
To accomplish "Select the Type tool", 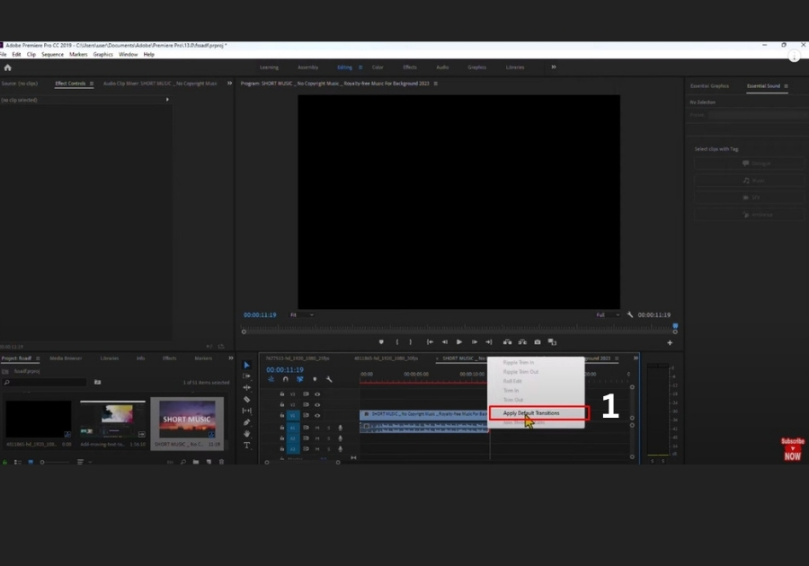I will (x=247, y=446).
